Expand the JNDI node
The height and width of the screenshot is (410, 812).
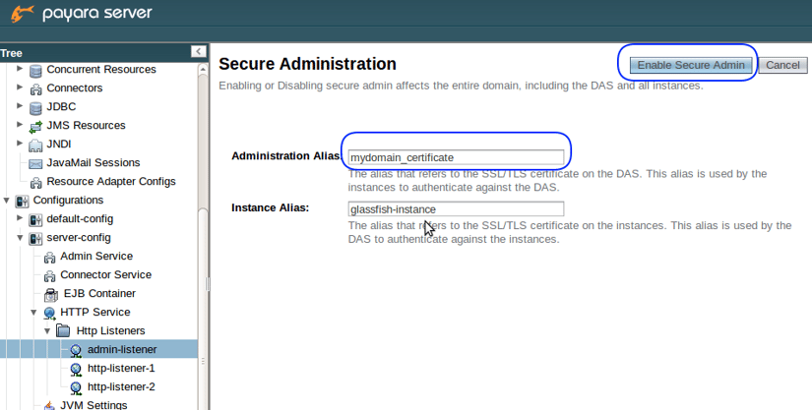(x=20, y=143)
